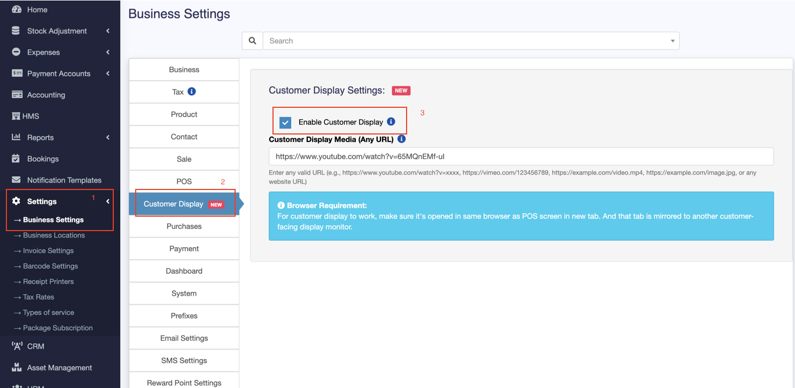Select the POS settings tab

coord(184,181)
